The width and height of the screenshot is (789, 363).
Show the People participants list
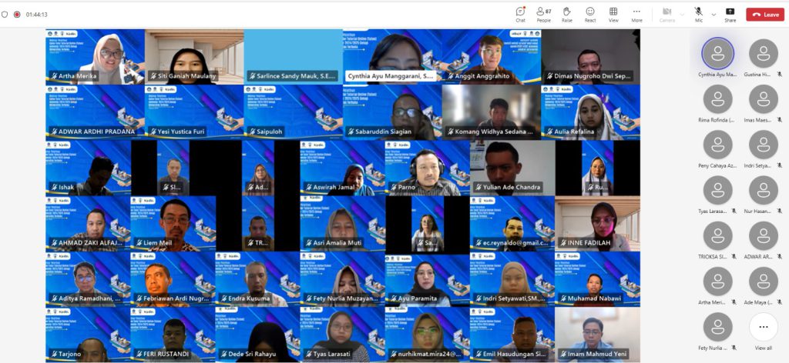[x=543, y=14]
